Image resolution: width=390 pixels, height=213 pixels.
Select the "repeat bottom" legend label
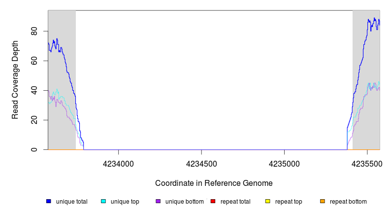[348, 202]
